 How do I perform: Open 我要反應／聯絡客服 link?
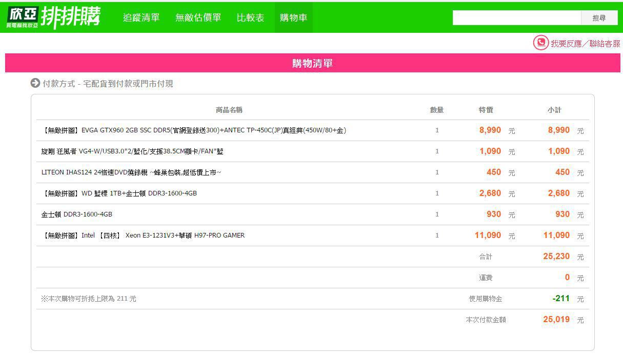pos(585,44)
